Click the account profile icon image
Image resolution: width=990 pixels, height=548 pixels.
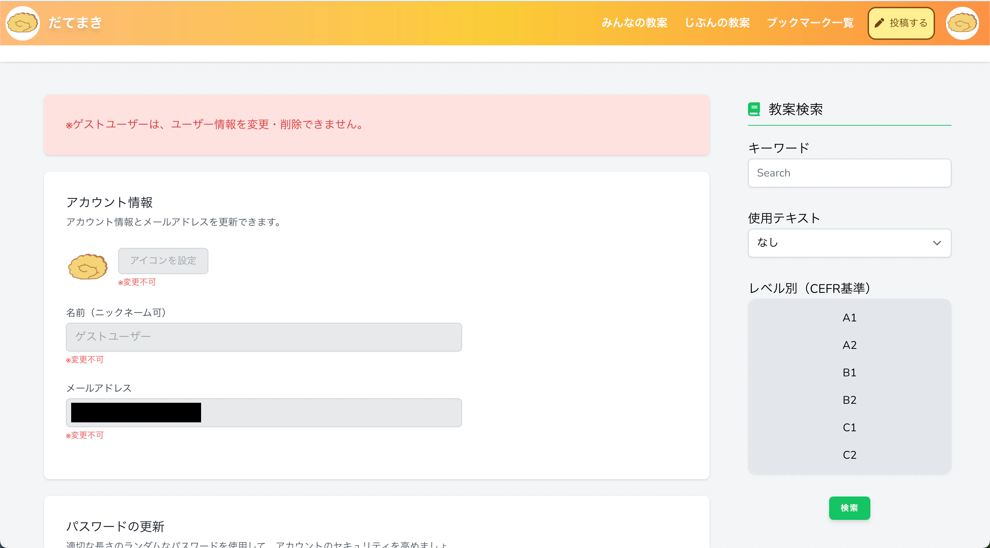tap(88, 267)
